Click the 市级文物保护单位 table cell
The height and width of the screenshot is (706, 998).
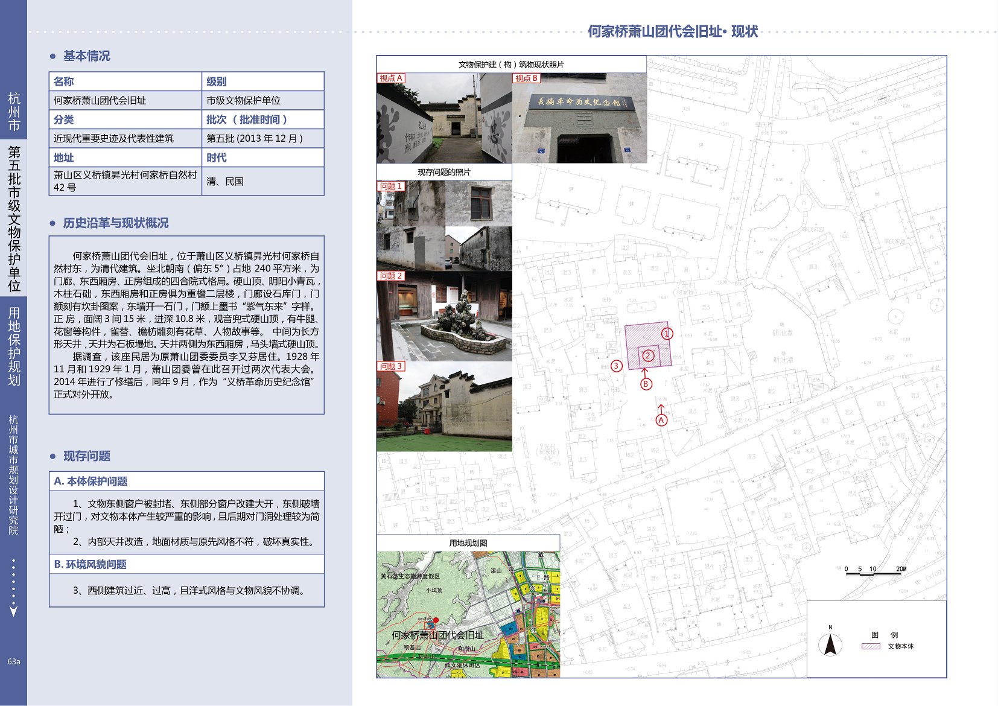[263, 101]
